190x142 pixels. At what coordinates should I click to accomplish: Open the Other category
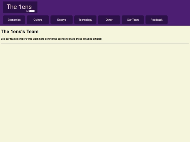pyautogui.click(x=109, y=20)
